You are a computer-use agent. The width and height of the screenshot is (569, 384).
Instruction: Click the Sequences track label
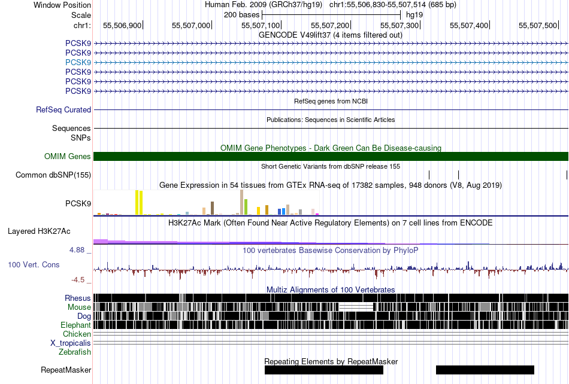[x=71, y=128]
